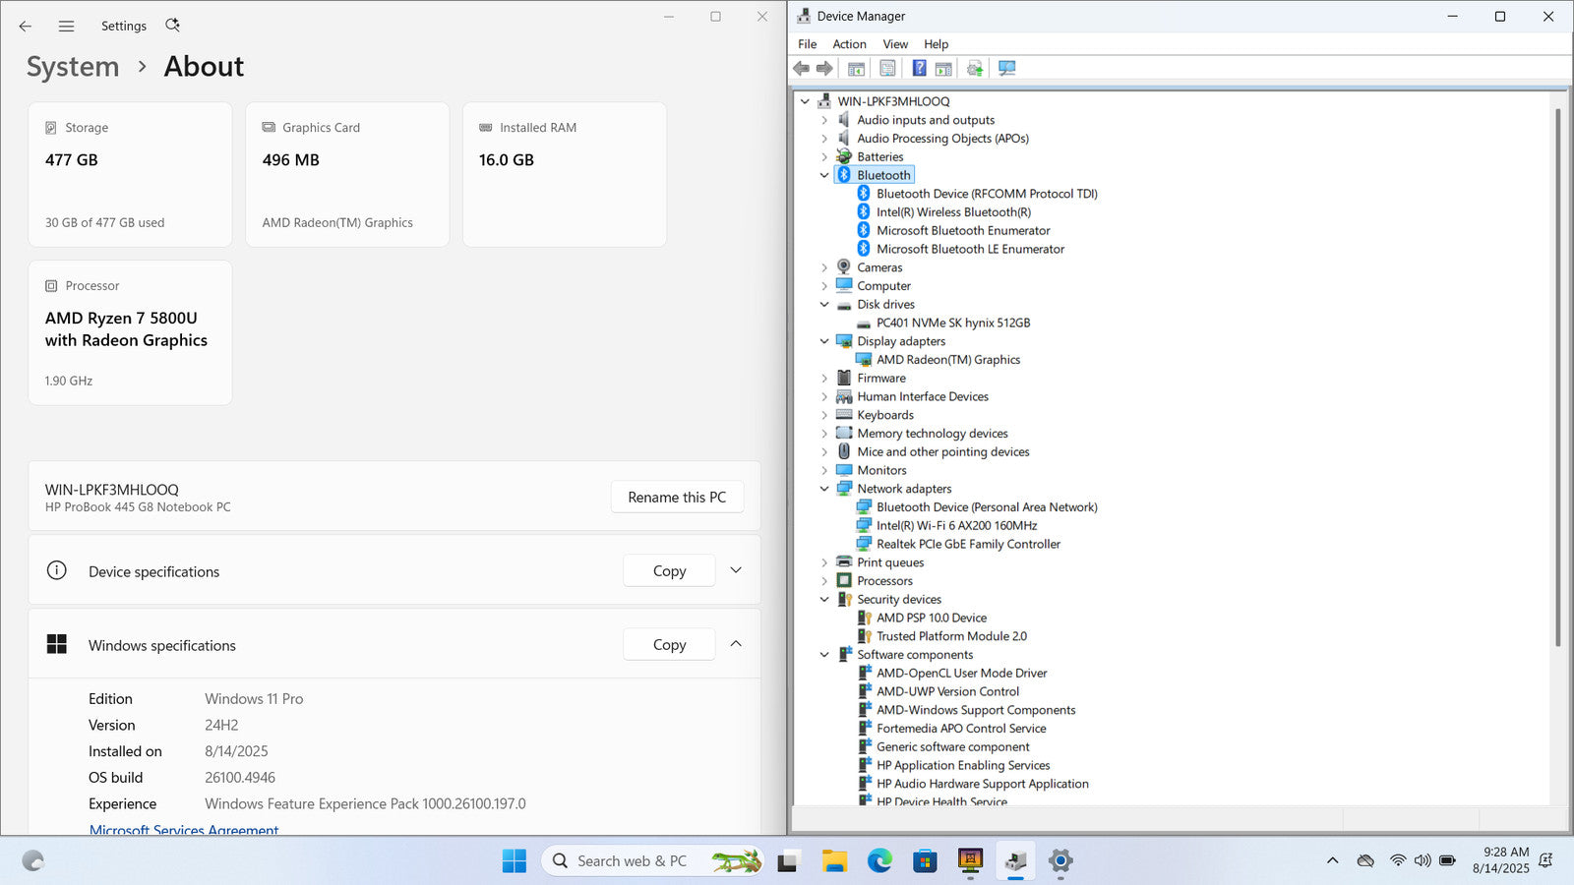Click the Update device driver toolbar icon

click(x=974, y=68)
